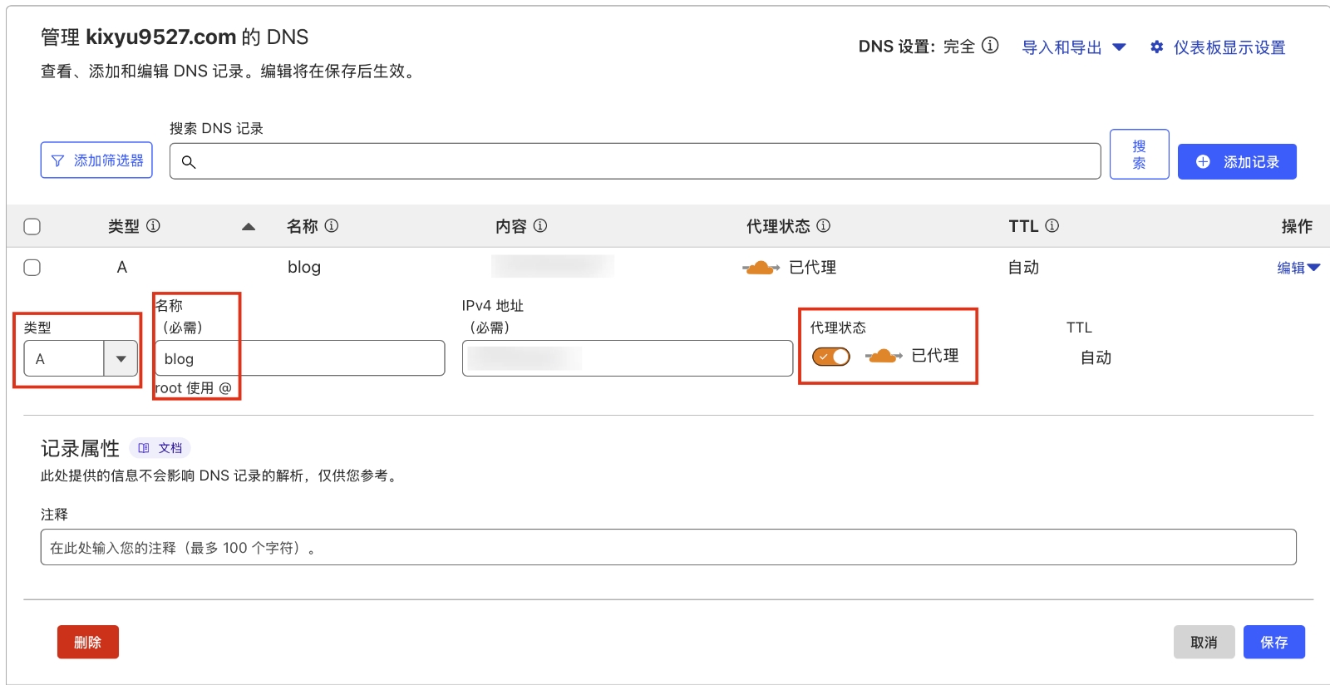Screen dimensions: 1330x685
Task: Toggle the 代理状态 proxy switch off
Action: coord(830,357)
